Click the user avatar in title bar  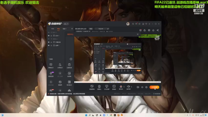[128, 24]
